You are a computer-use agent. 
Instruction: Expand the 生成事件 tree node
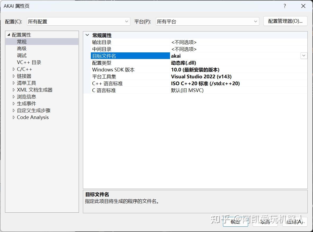[x=14, y=103]
